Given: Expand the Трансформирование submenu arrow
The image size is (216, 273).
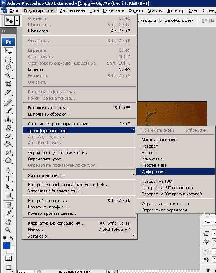Looking at the screenshot, I should click(x=133, y=129).
